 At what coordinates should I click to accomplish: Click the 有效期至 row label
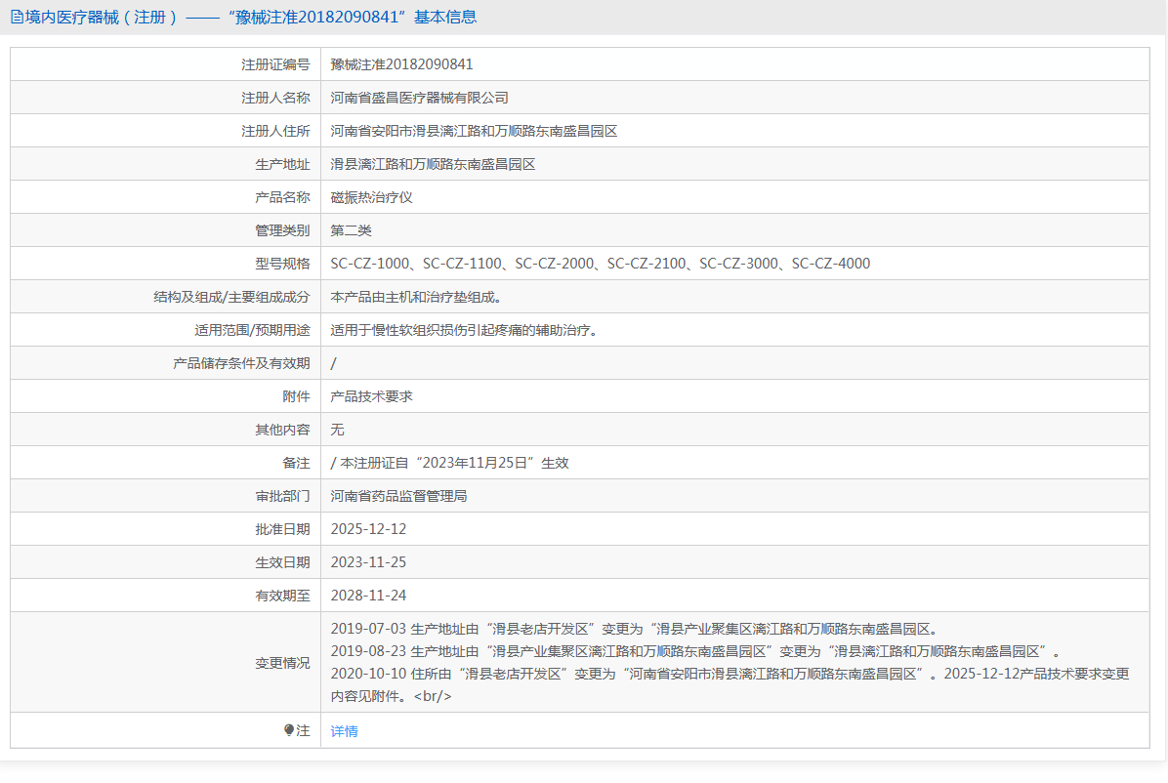tap(282, 596)
